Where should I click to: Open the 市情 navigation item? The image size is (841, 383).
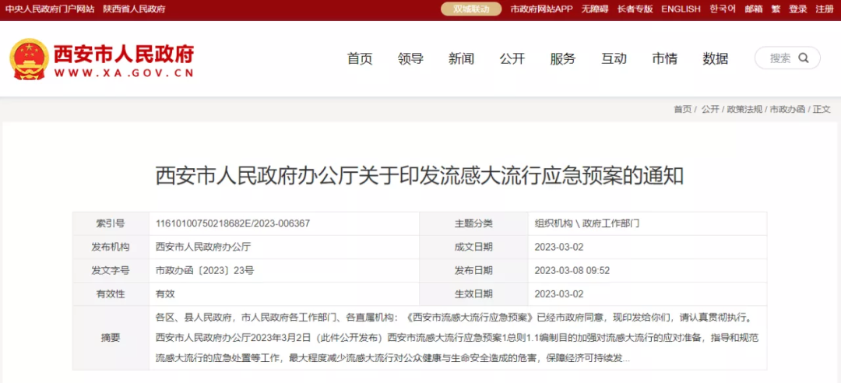tap(664, 59)
